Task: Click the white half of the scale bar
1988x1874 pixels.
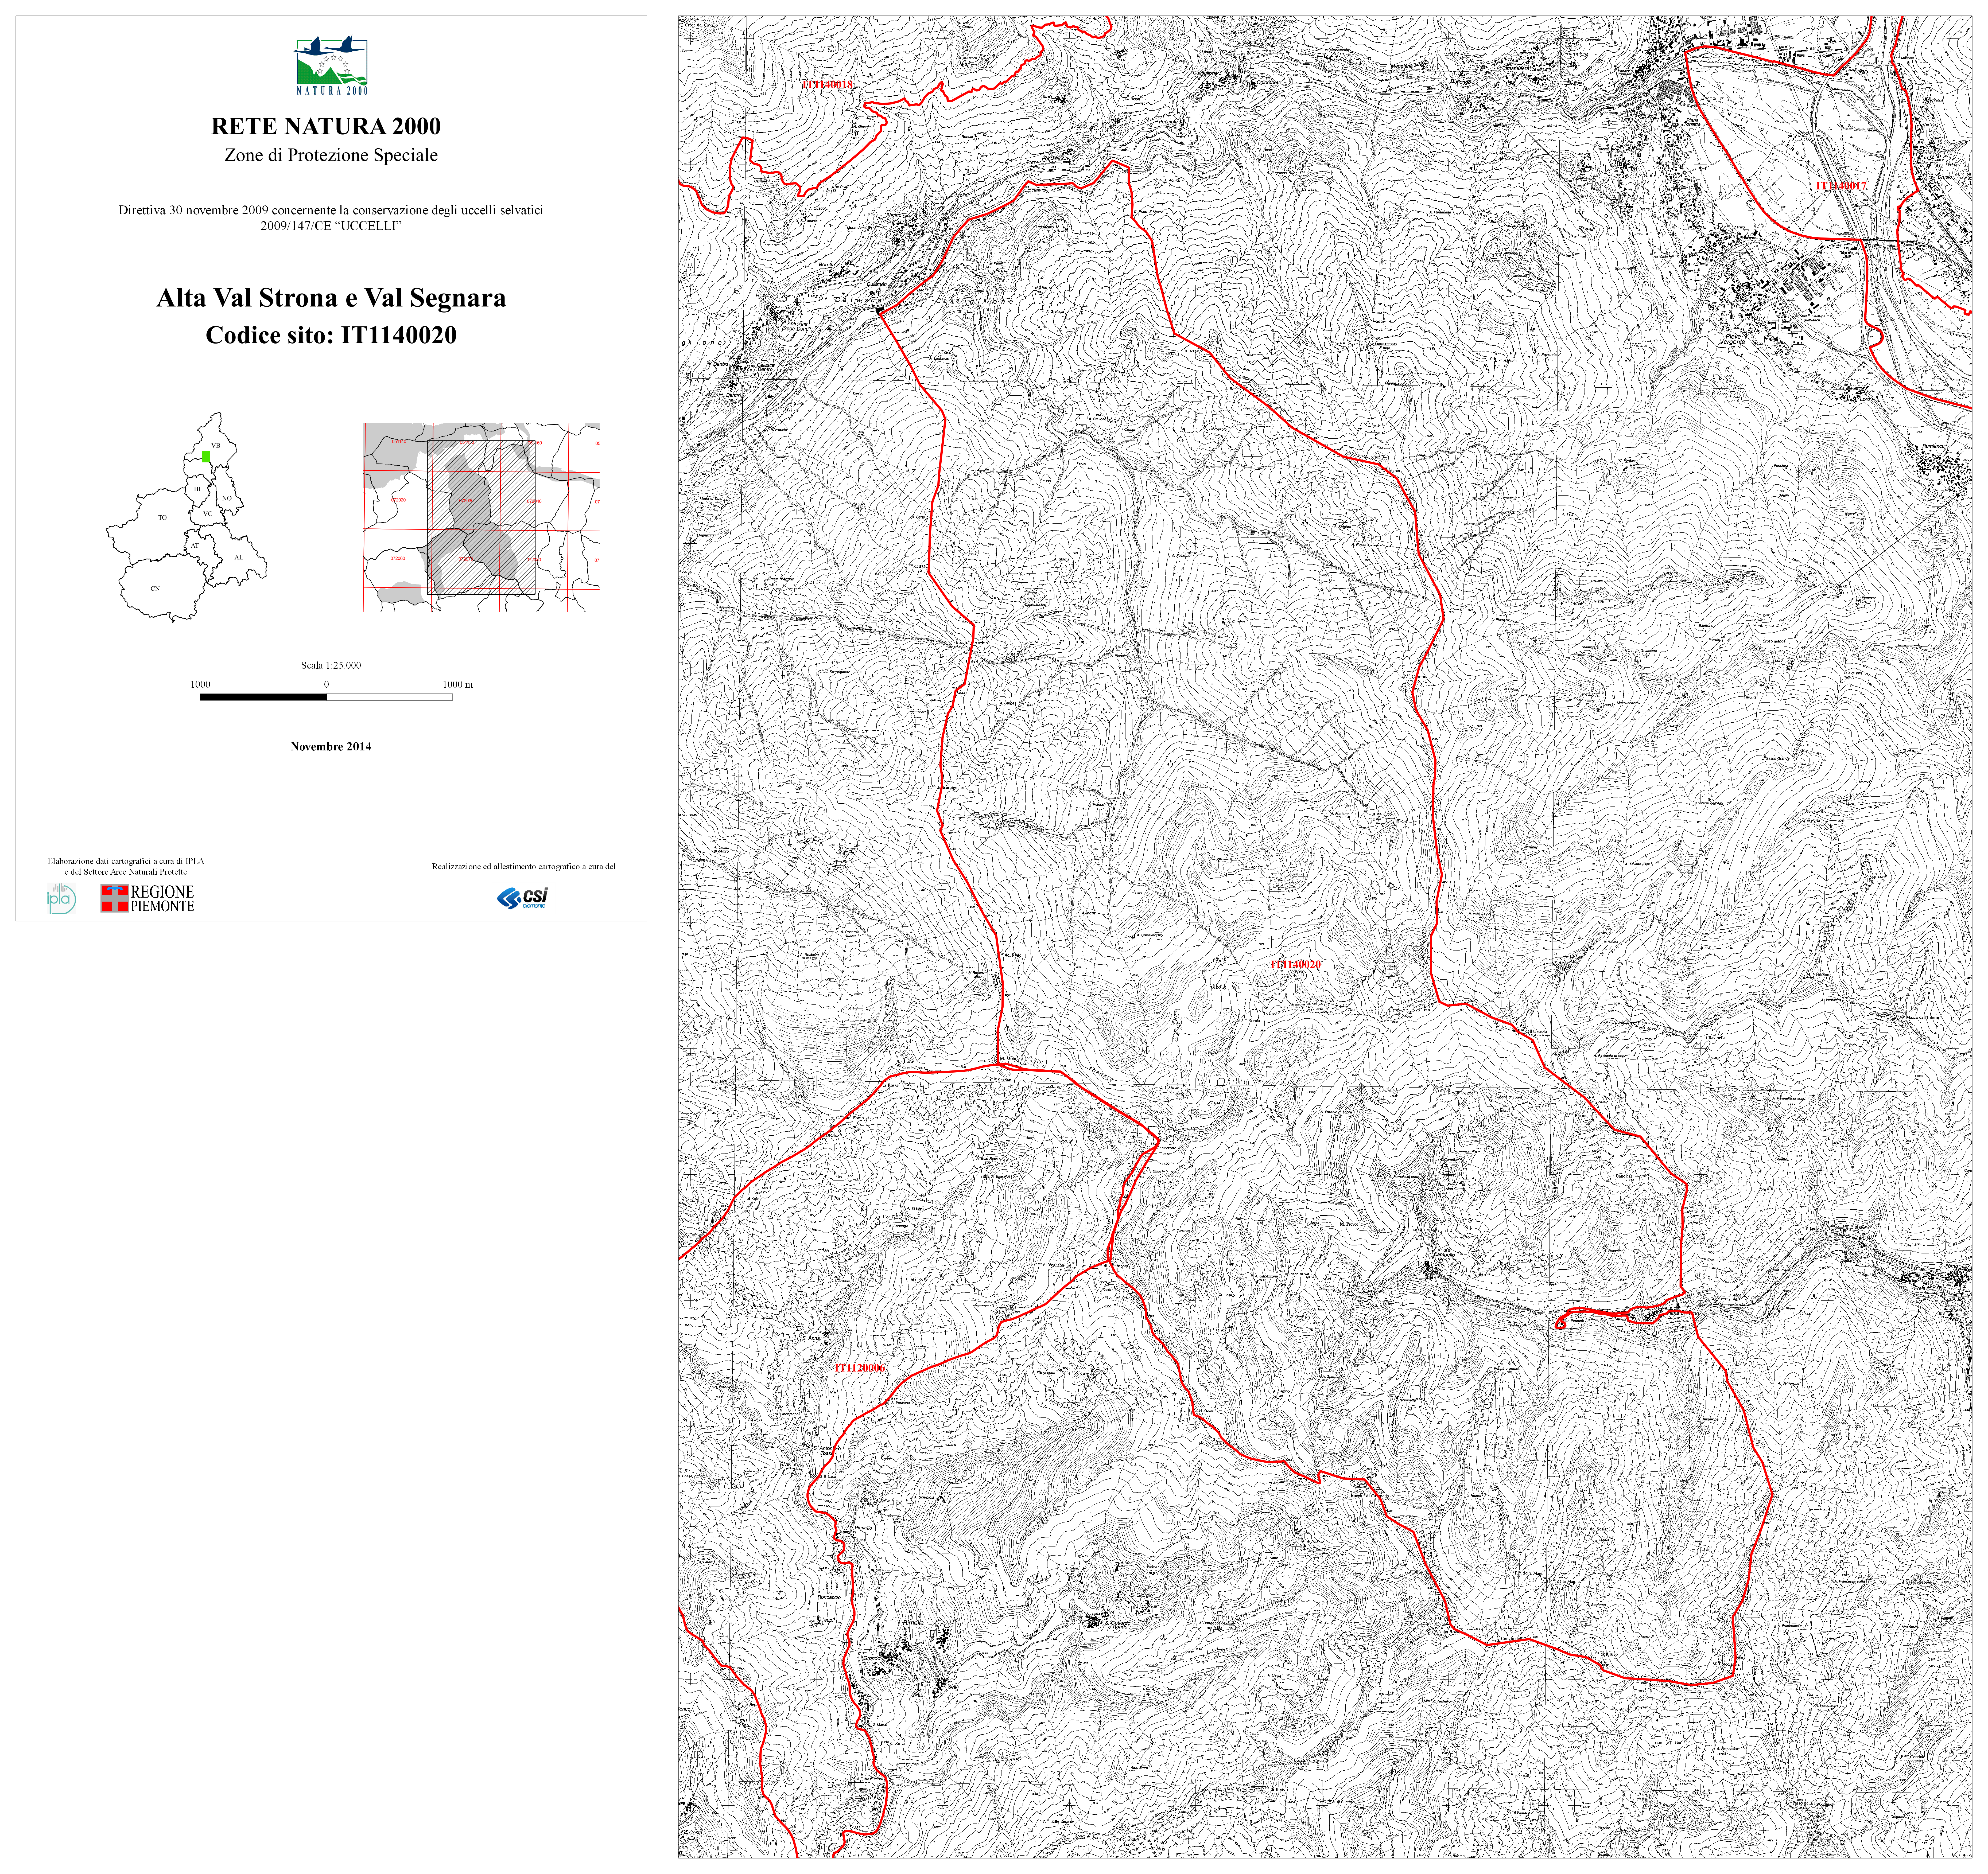Action: coord(390,697)
